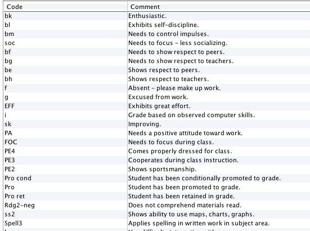Select the 'bk' code row
This screenshot has width=310, height=231.
coord(157,16)
